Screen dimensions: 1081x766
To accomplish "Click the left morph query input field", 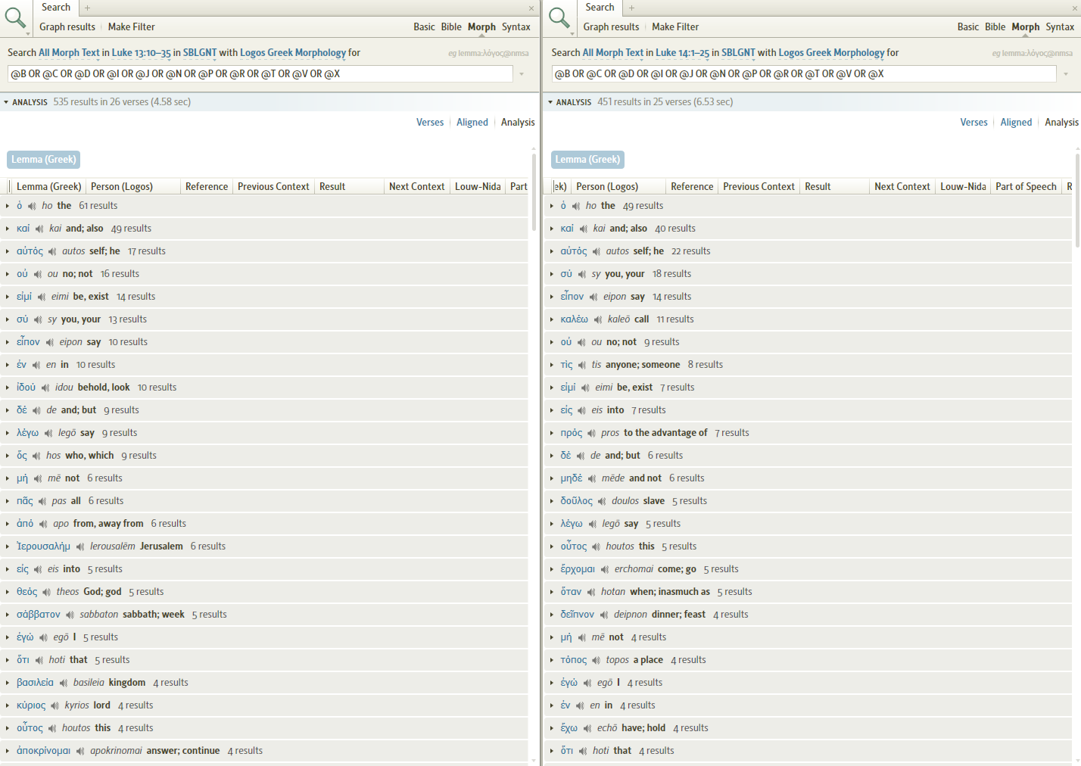I will click(260, 74).
